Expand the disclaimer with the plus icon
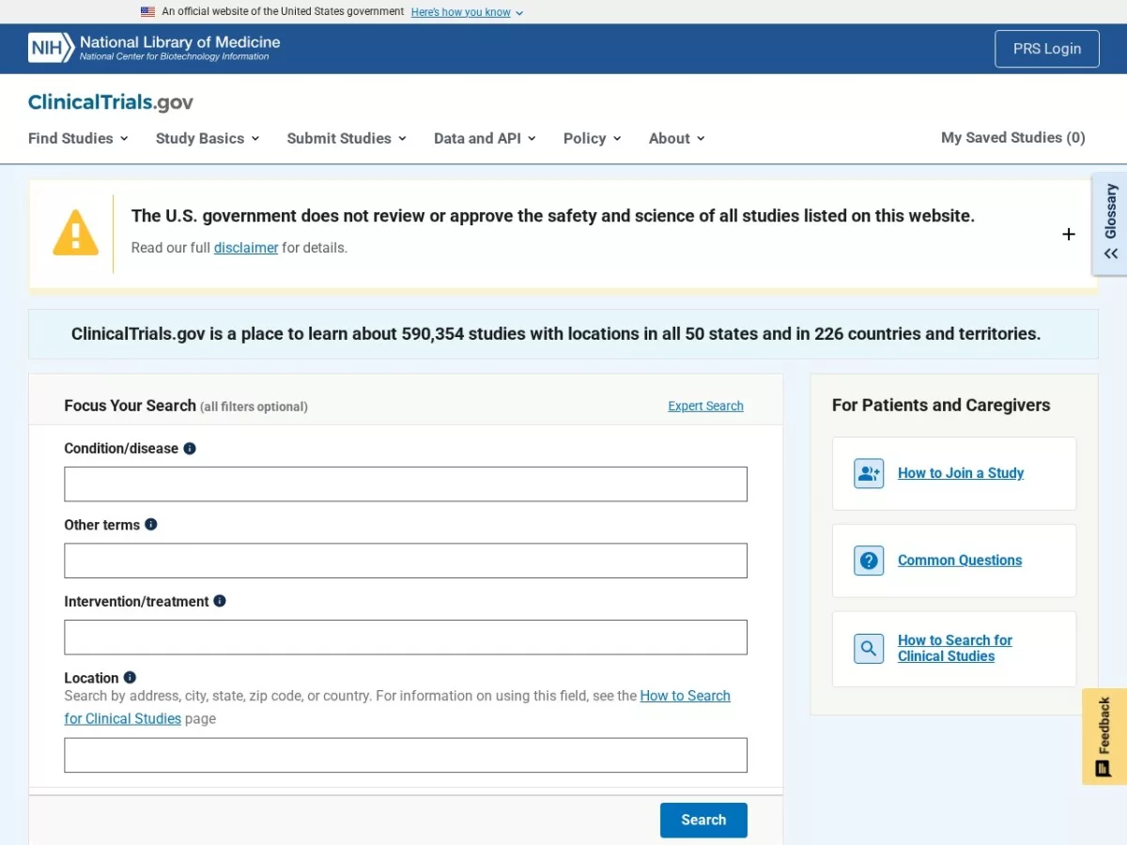This screenshot has height=845, width=1127. (x=1069, y=234)
